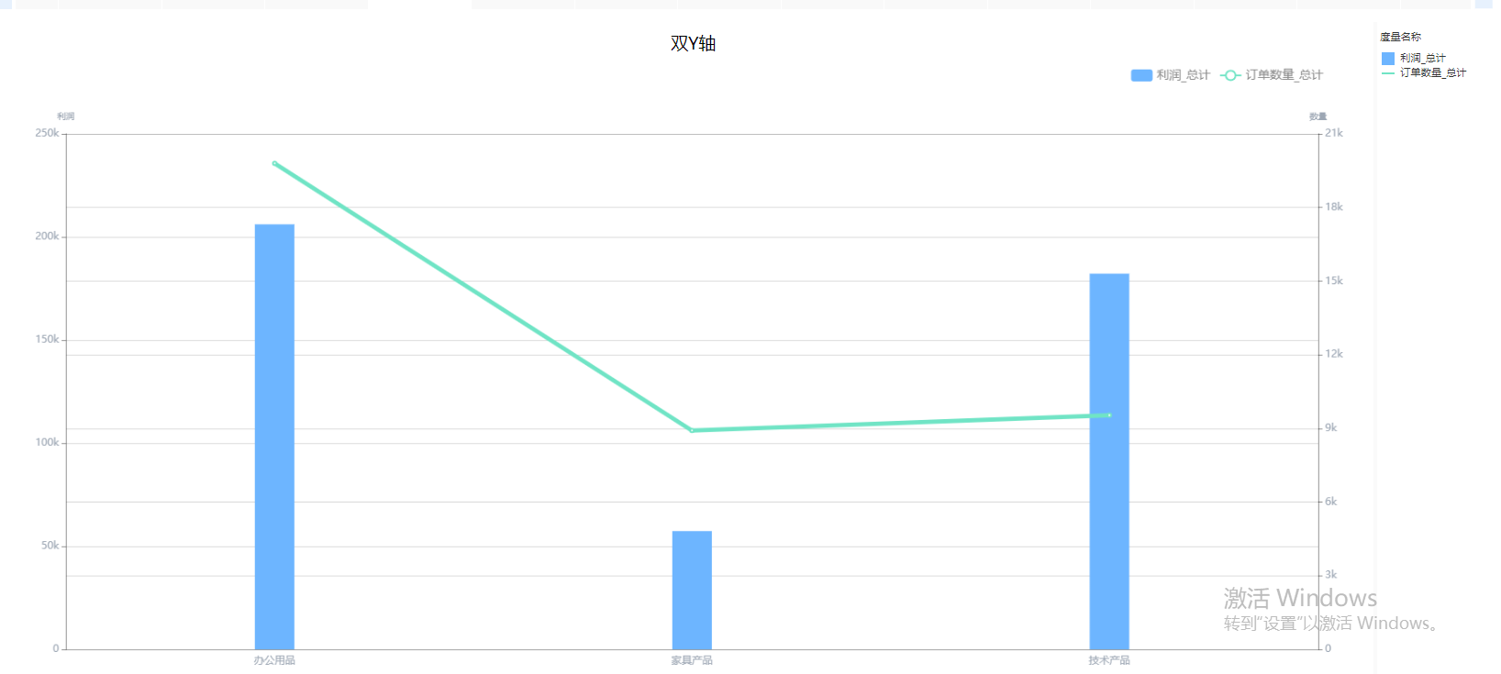Click green line swatch in 度量名称 panel
This screenshot has width=1501, height=674.
(1388, 72)
